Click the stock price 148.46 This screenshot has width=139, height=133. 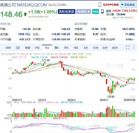(x=11, y=14)
